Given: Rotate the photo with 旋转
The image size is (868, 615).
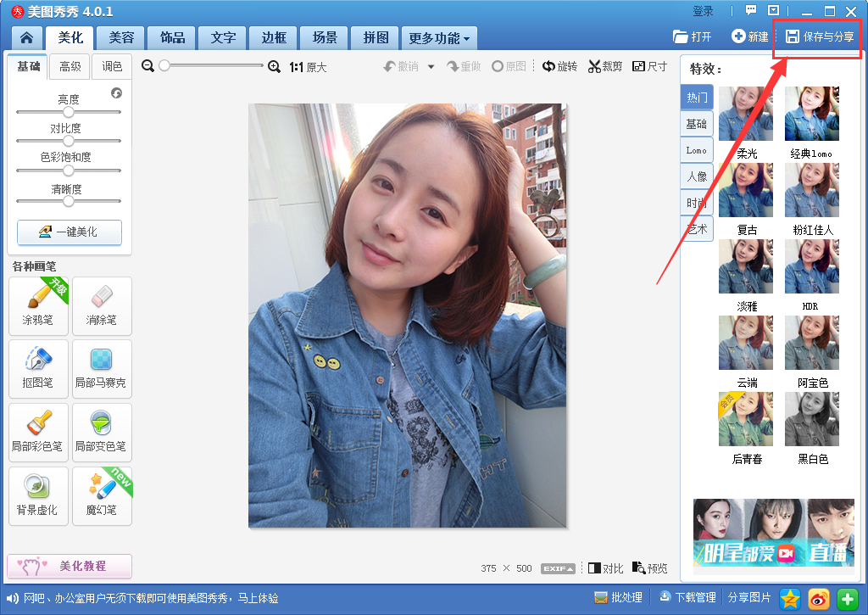Looking at the screenshot, I should coord(559,66).
